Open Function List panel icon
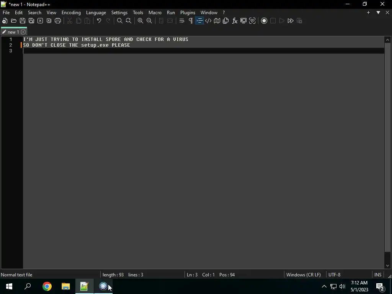This screenshot has height=294, width=392. click(235, 21)
